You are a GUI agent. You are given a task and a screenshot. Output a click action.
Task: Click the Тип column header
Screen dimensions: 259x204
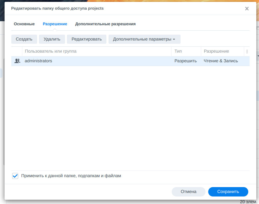[x=178, y=51]
